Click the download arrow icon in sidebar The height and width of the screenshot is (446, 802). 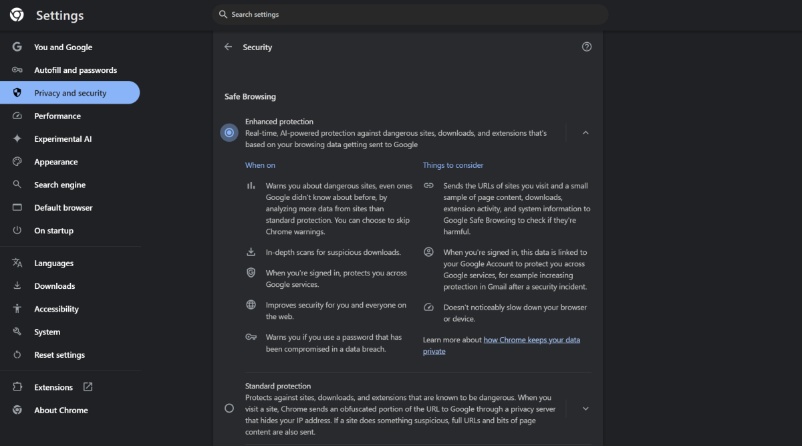click(x=17, y=286)
